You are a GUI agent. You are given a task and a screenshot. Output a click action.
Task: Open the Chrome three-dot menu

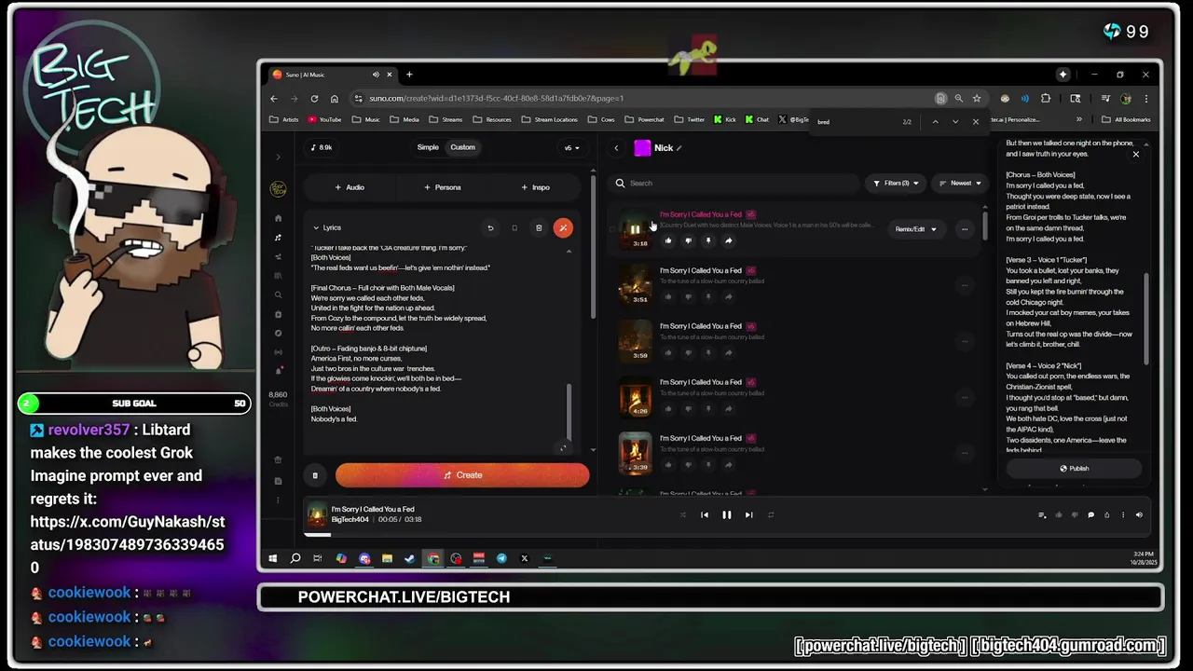(1145, 98)
